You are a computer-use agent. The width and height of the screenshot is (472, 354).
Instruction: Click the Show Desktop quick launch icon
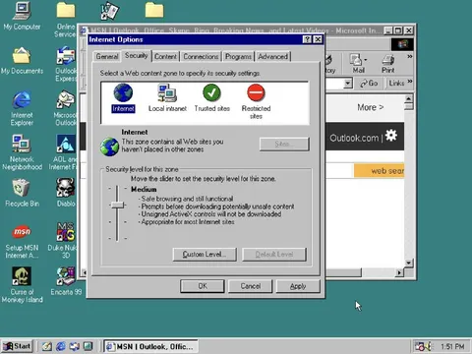47,346
